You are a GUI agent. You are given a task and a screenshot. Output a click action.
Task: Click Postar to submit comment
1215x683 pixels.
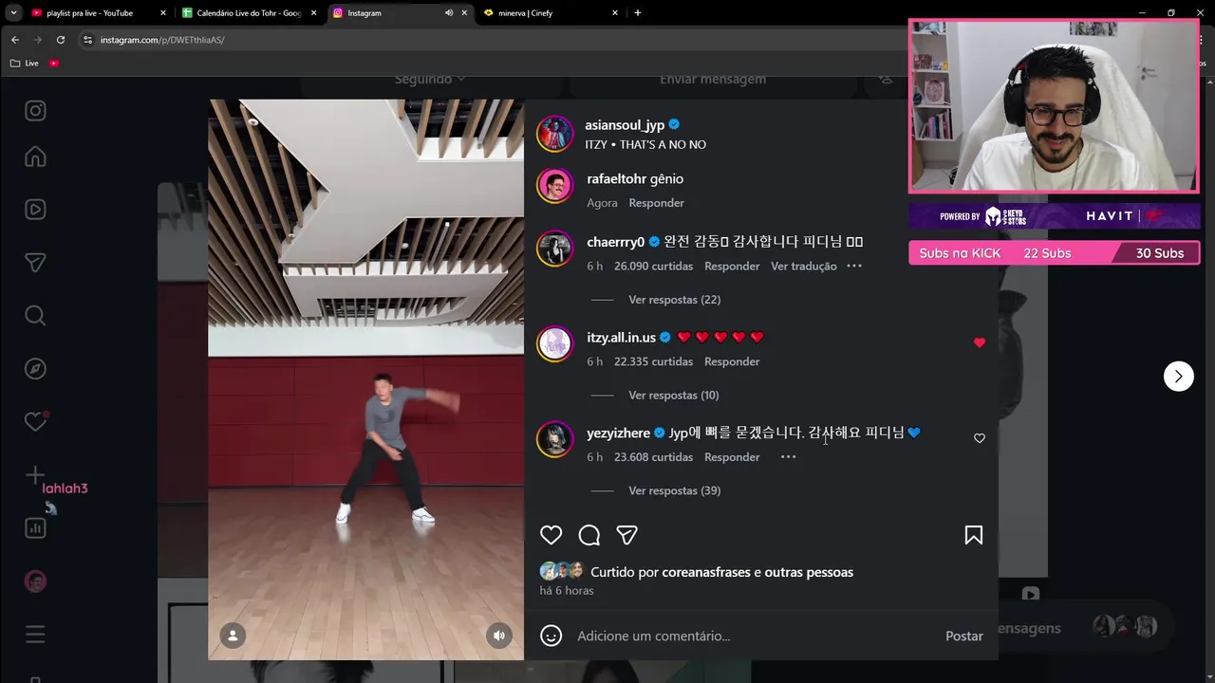963,636
